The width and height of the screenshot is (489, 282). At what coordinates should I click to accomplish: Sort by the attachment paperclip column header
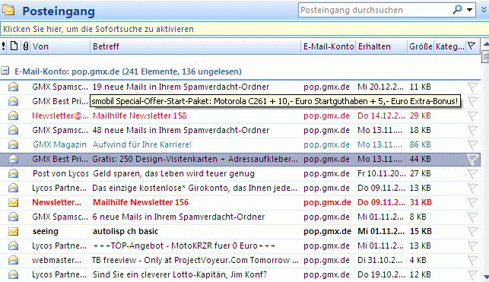[26, 46]
